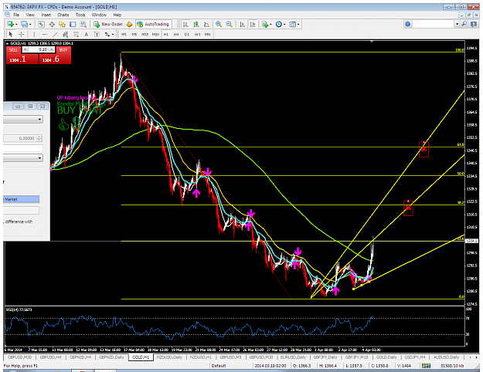
Task: Toggle auto scroll chart icon
Action: click(x=243, y=24)
